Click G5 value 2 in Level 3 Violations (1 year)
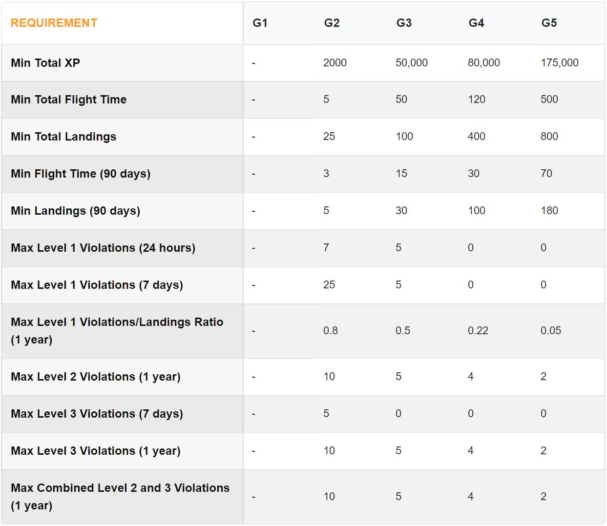Image resolution: width=607 pixels, height=526 pixels. click(544, 451)
